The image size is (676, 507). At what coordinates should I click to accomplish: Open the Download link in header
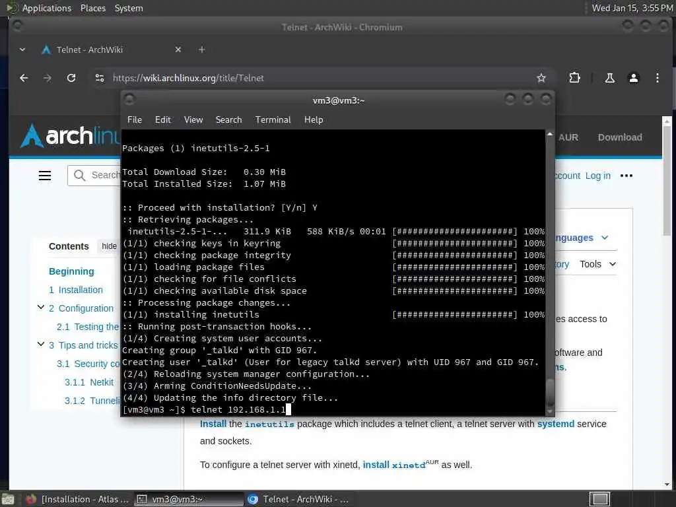click(619, 137)
